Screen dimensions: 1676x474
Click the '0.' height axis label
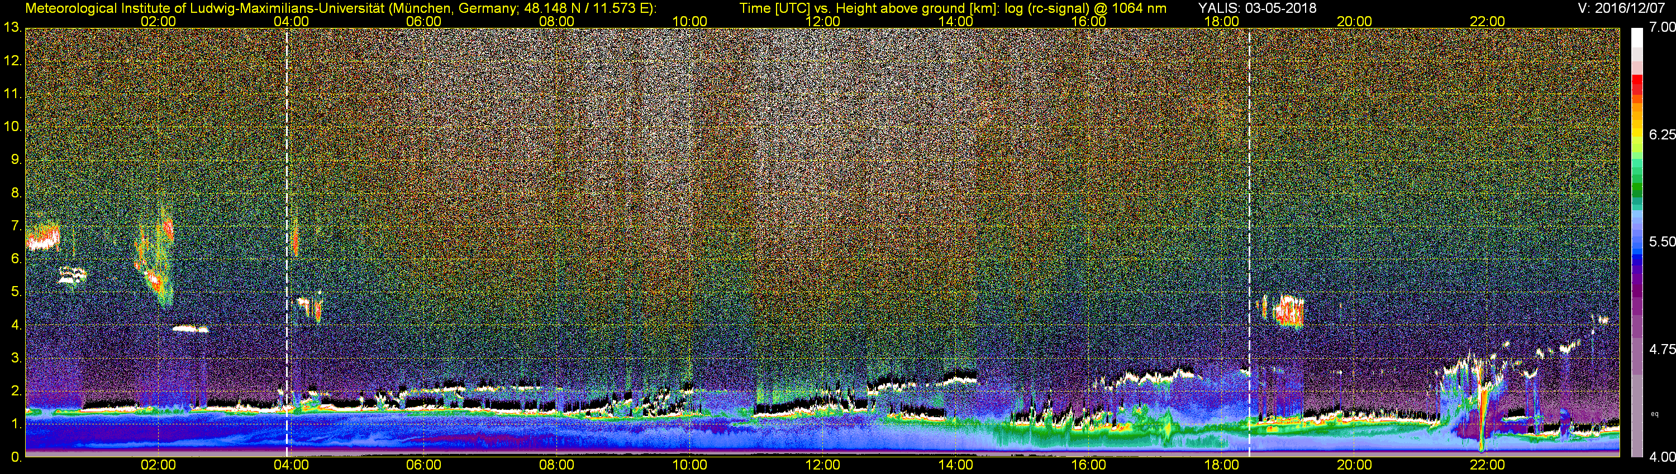click(x=17, y=457)
